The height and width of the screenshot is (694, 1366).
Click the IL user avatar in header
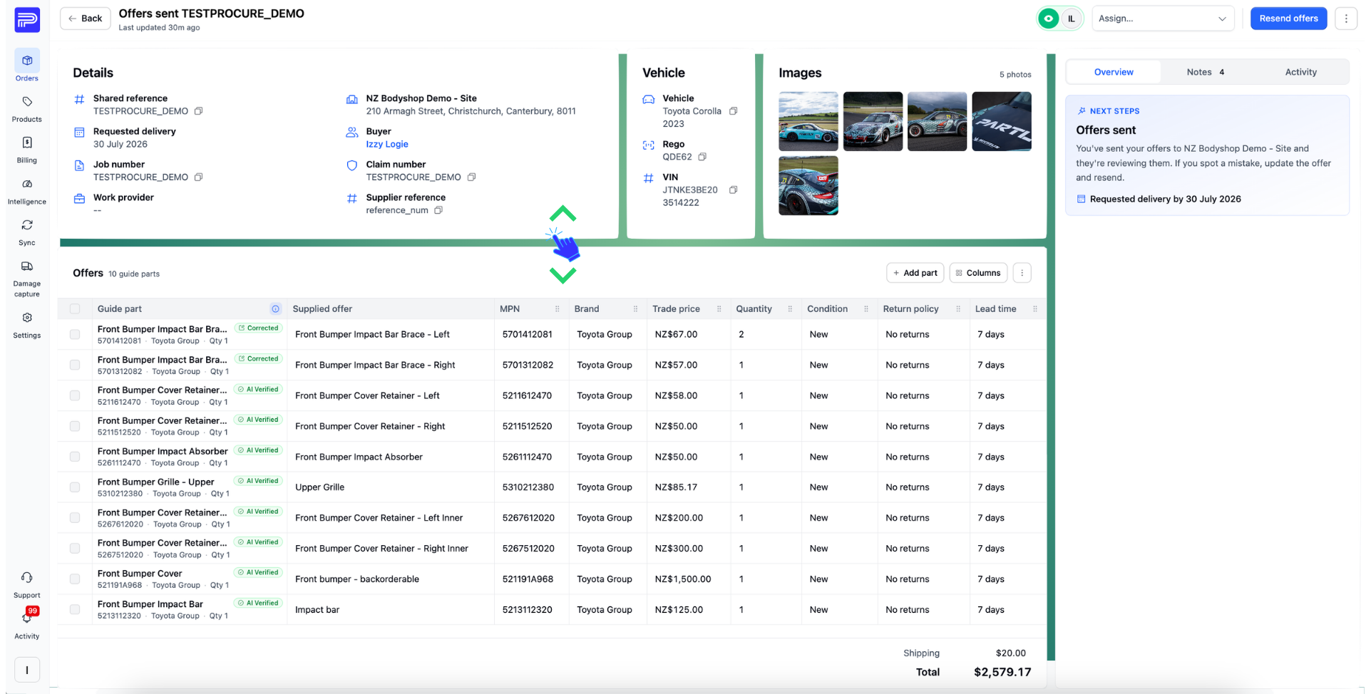(x=1071, y=19)
